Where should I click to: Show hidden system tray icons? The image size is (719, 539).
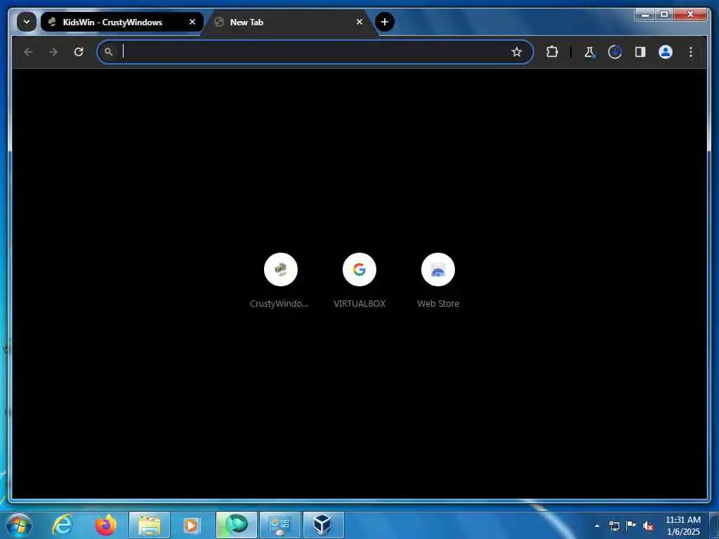[597, 526]
